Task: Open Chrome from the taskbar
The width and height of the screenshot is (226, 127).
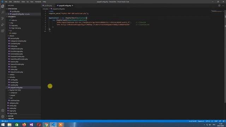Action: point(46,125)
